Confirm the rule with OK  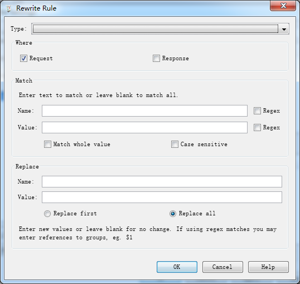[177, 267]
